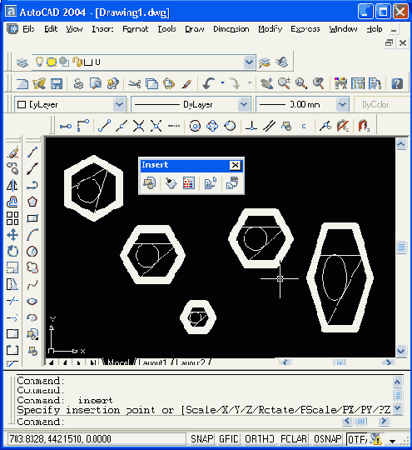Switch to Model tab
Viewport: 412px width, 450px height.
coord(118,362)
